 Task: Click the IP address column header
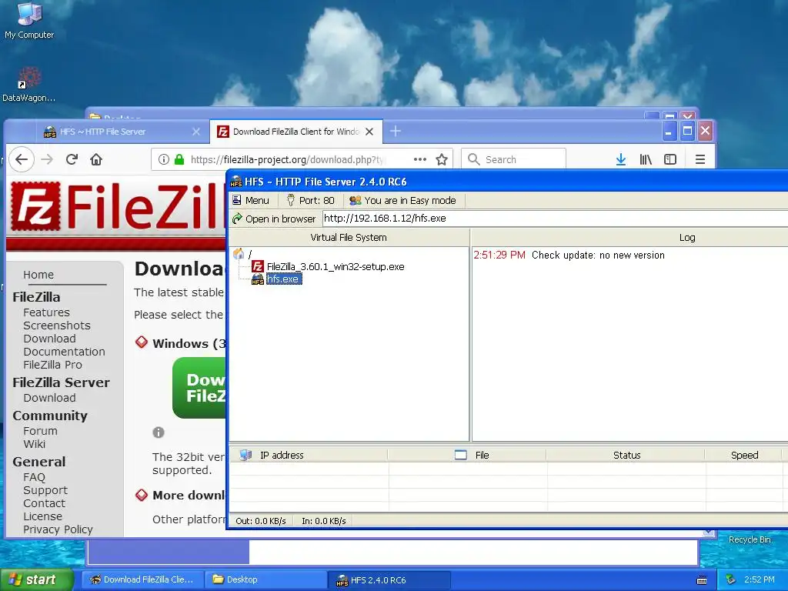(x=309, y=456)
